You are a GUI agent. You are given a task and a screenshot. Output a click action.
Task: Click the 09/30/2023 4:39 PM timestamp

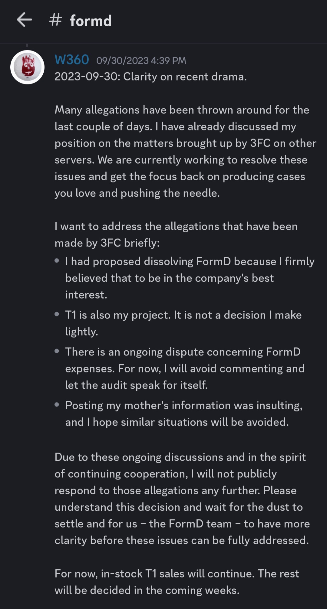pyautogui.click(x=141, y=61)
